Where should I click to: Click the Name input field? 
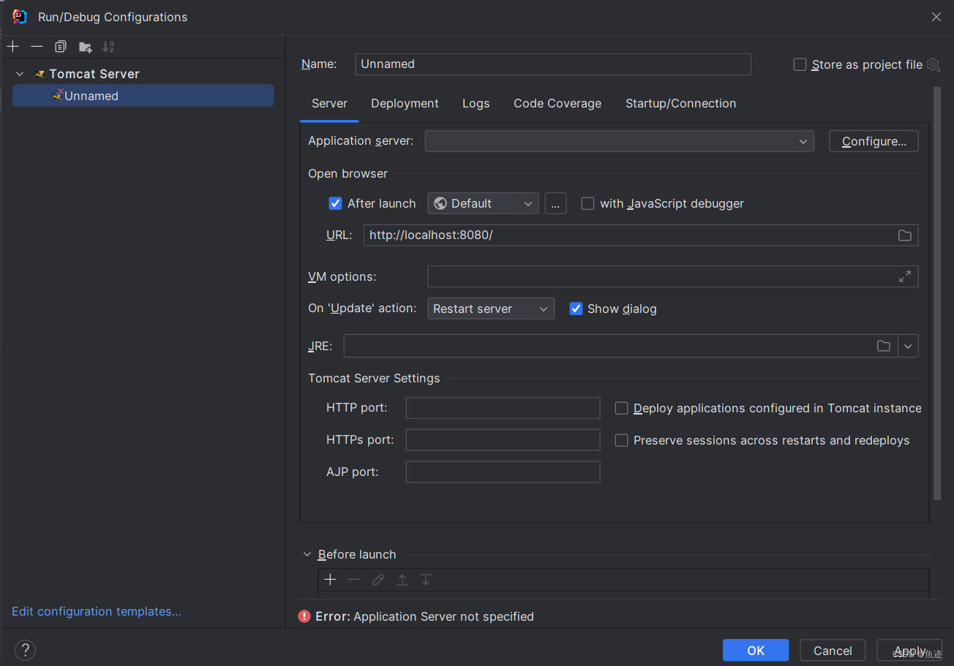(553, 64)
